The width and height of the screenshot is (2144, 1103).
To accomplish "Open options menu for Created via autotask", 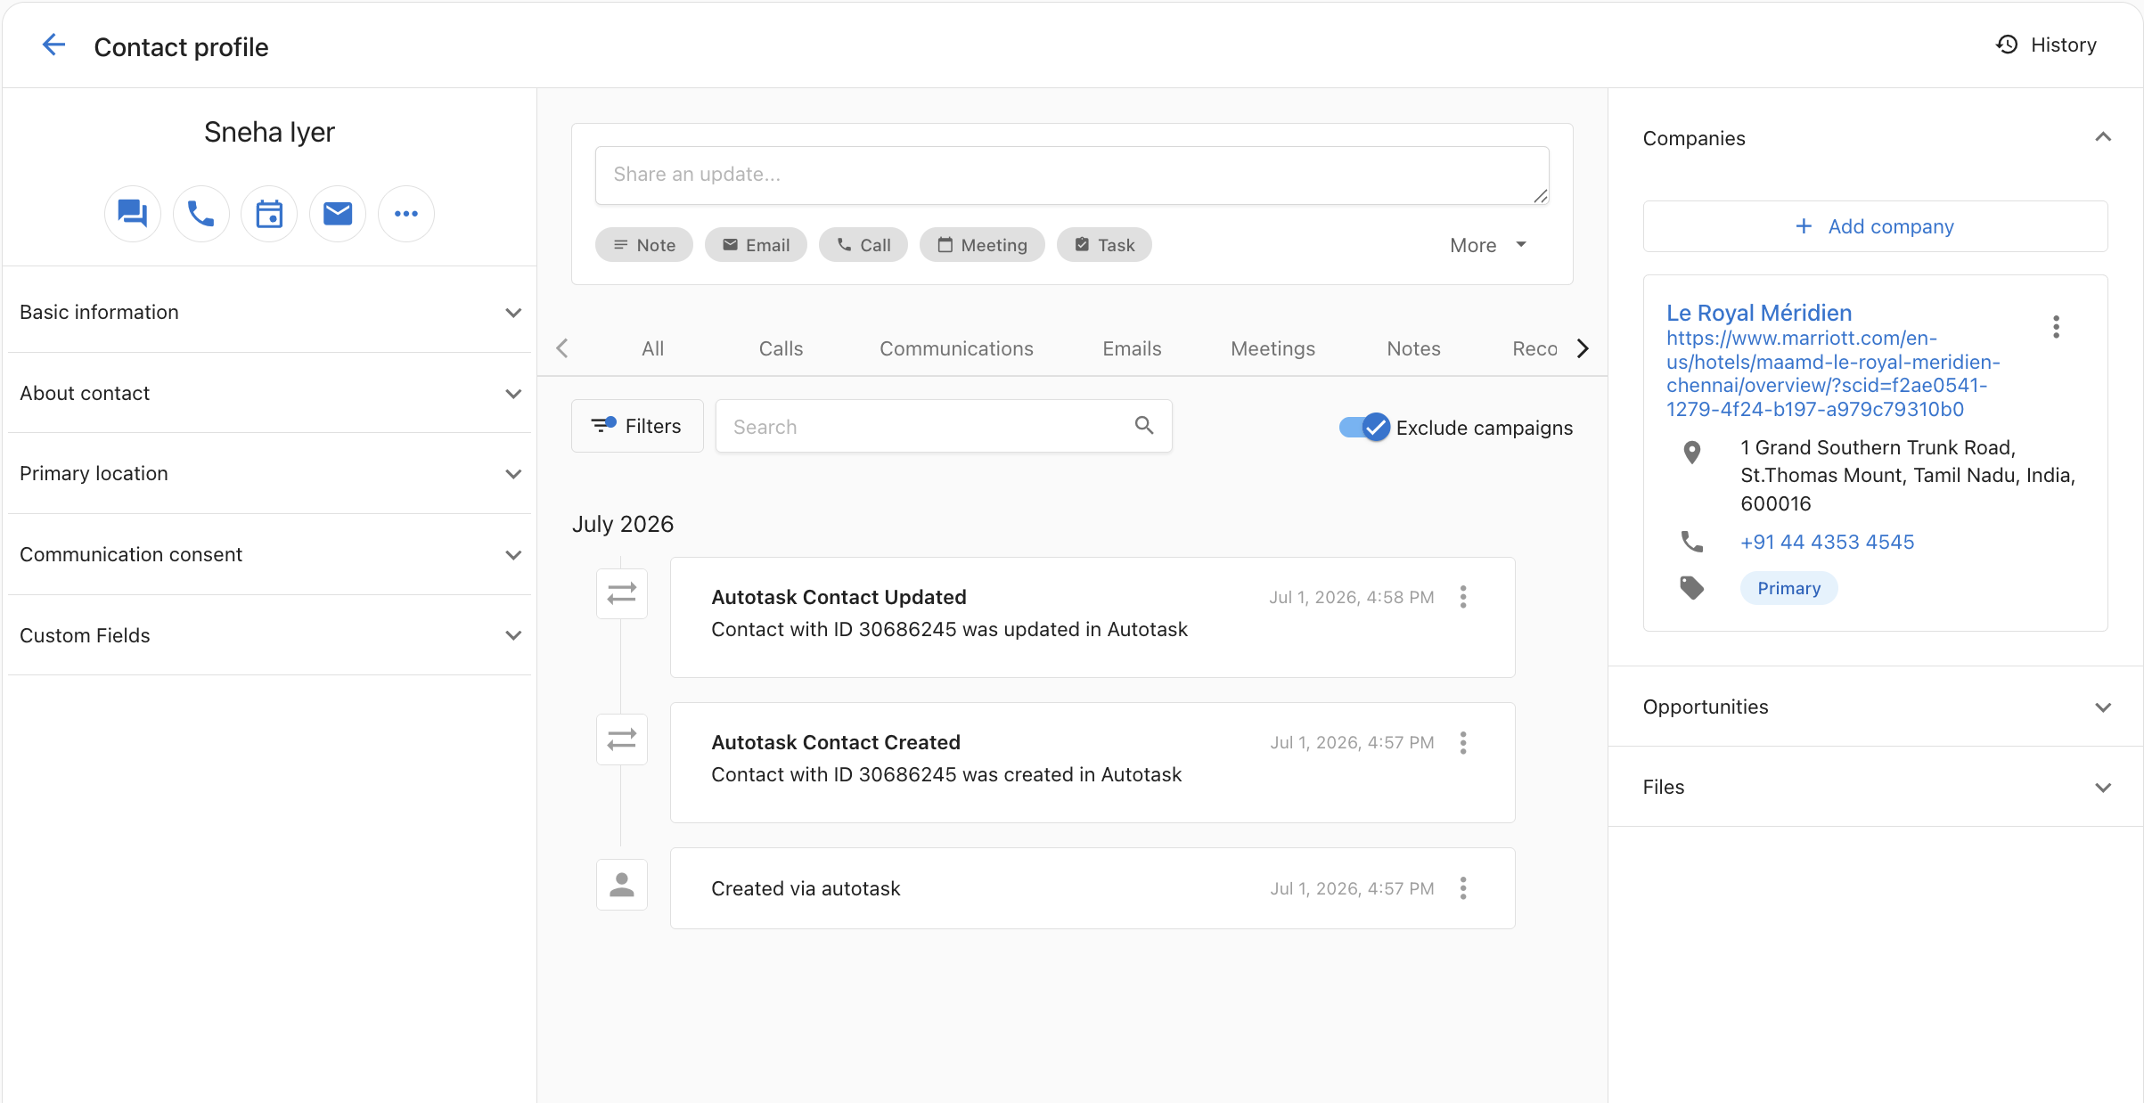I will (1463, 888).
